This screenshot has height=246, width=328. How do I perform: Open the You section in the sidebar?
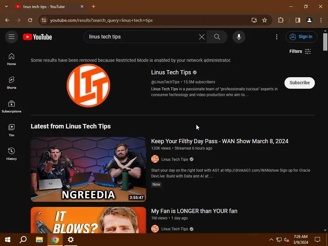12,130
